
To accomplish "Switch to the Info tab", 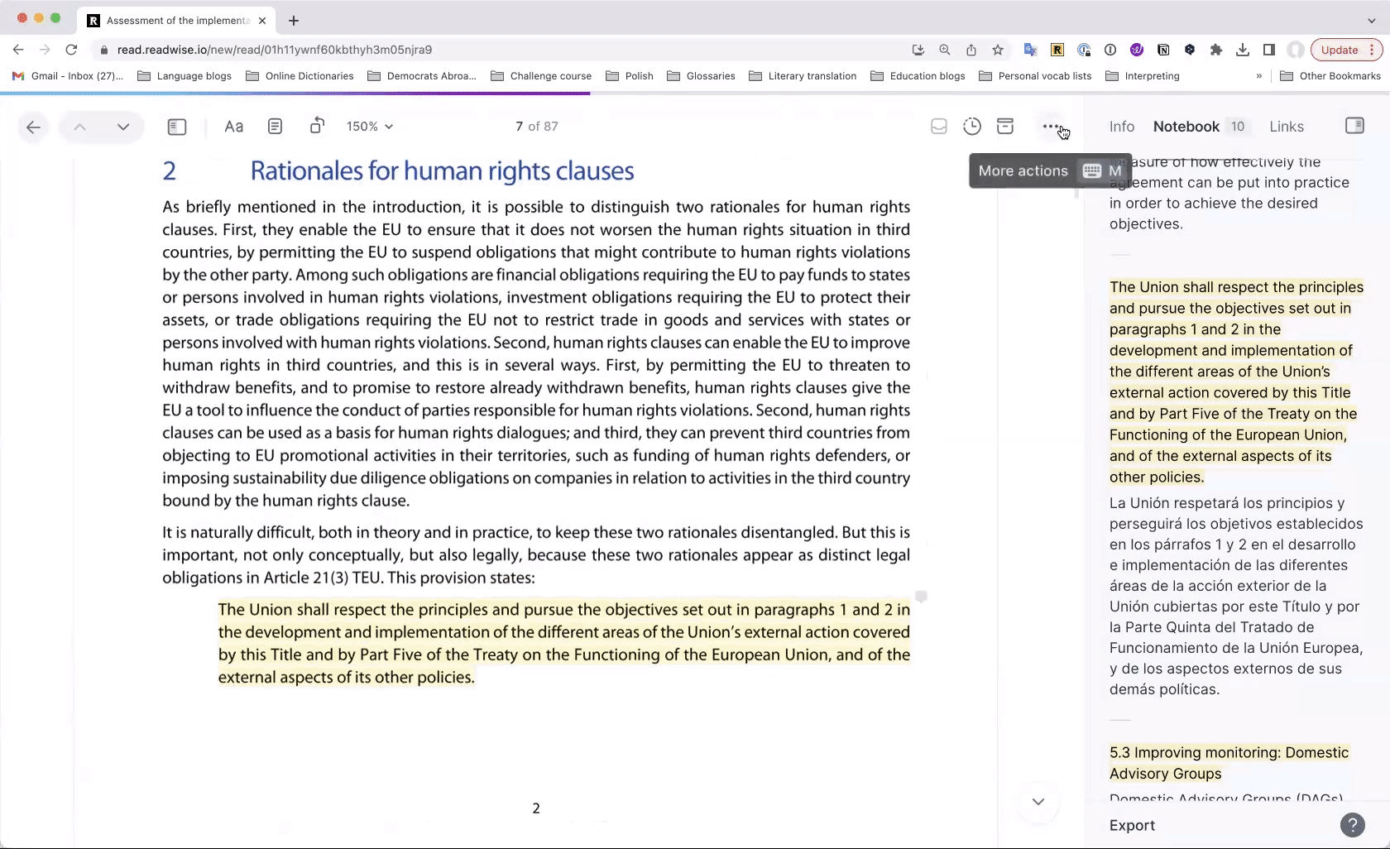I will click(1122, 127).
